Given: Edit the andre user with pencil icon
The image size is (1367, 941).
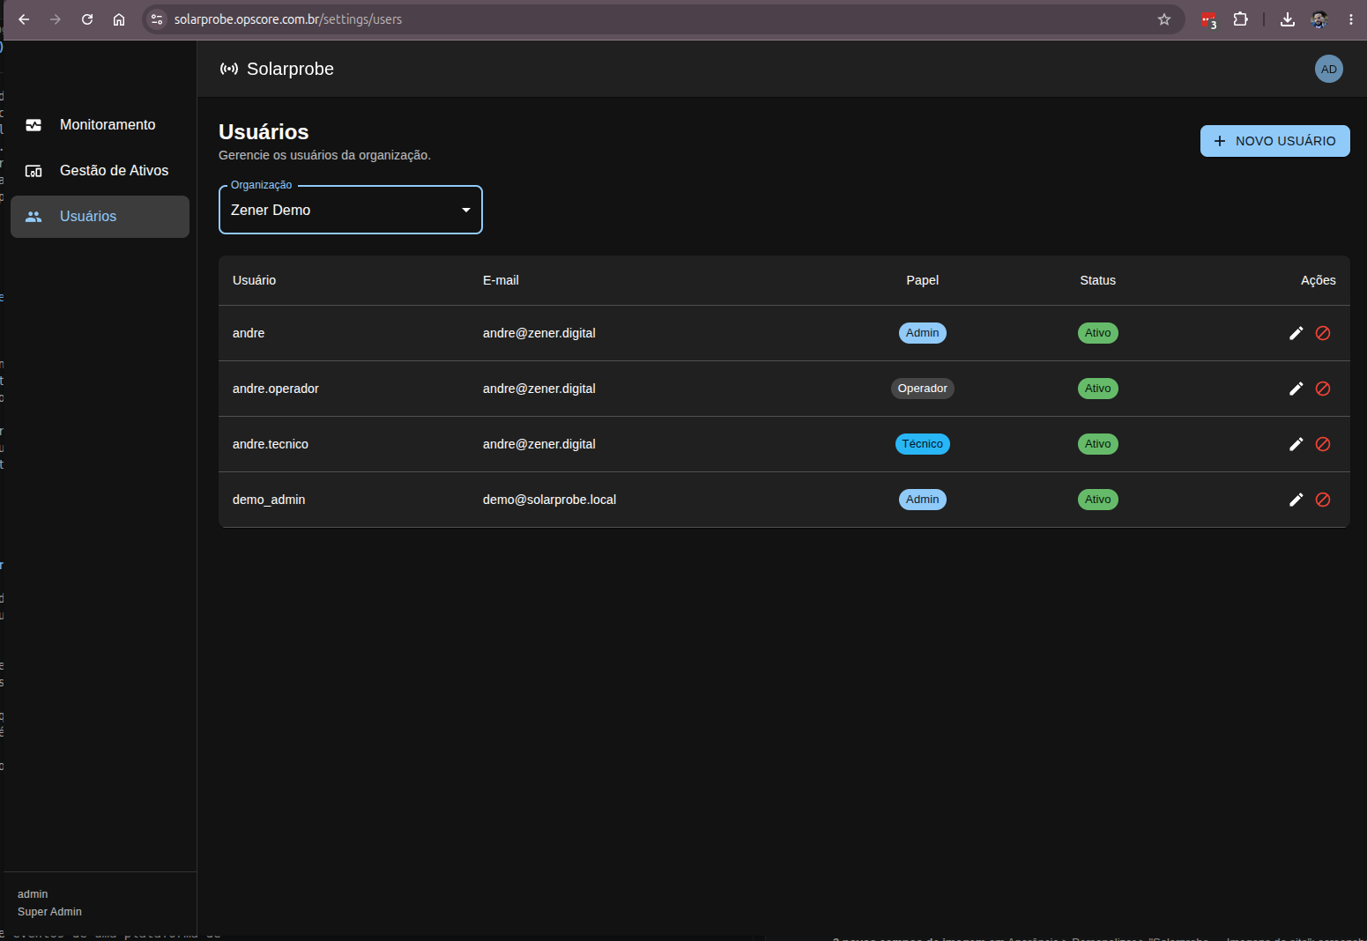Looking at the screenshot, I should coord(1296,333).
